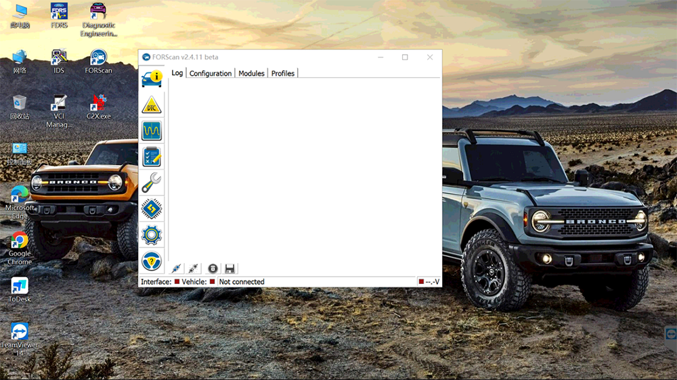Open the configuration and programming chip section

coord(152,209)
